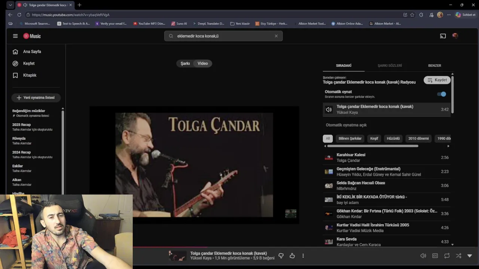The image size is (479, 269).
Task: Play İKİ KEKLİK BİR KAYADA ÖTÜYOR
Action: point(387,200)
